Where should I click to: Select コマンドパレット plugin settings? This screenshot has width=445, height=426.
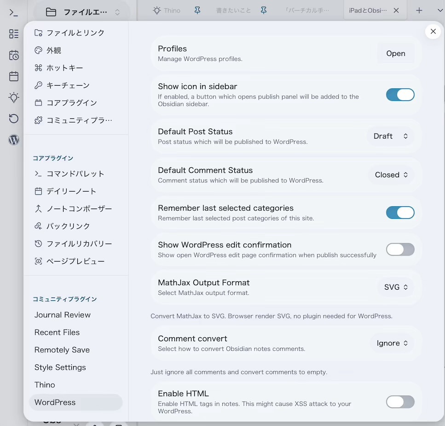pyautogui.click(x=76, y=174)
